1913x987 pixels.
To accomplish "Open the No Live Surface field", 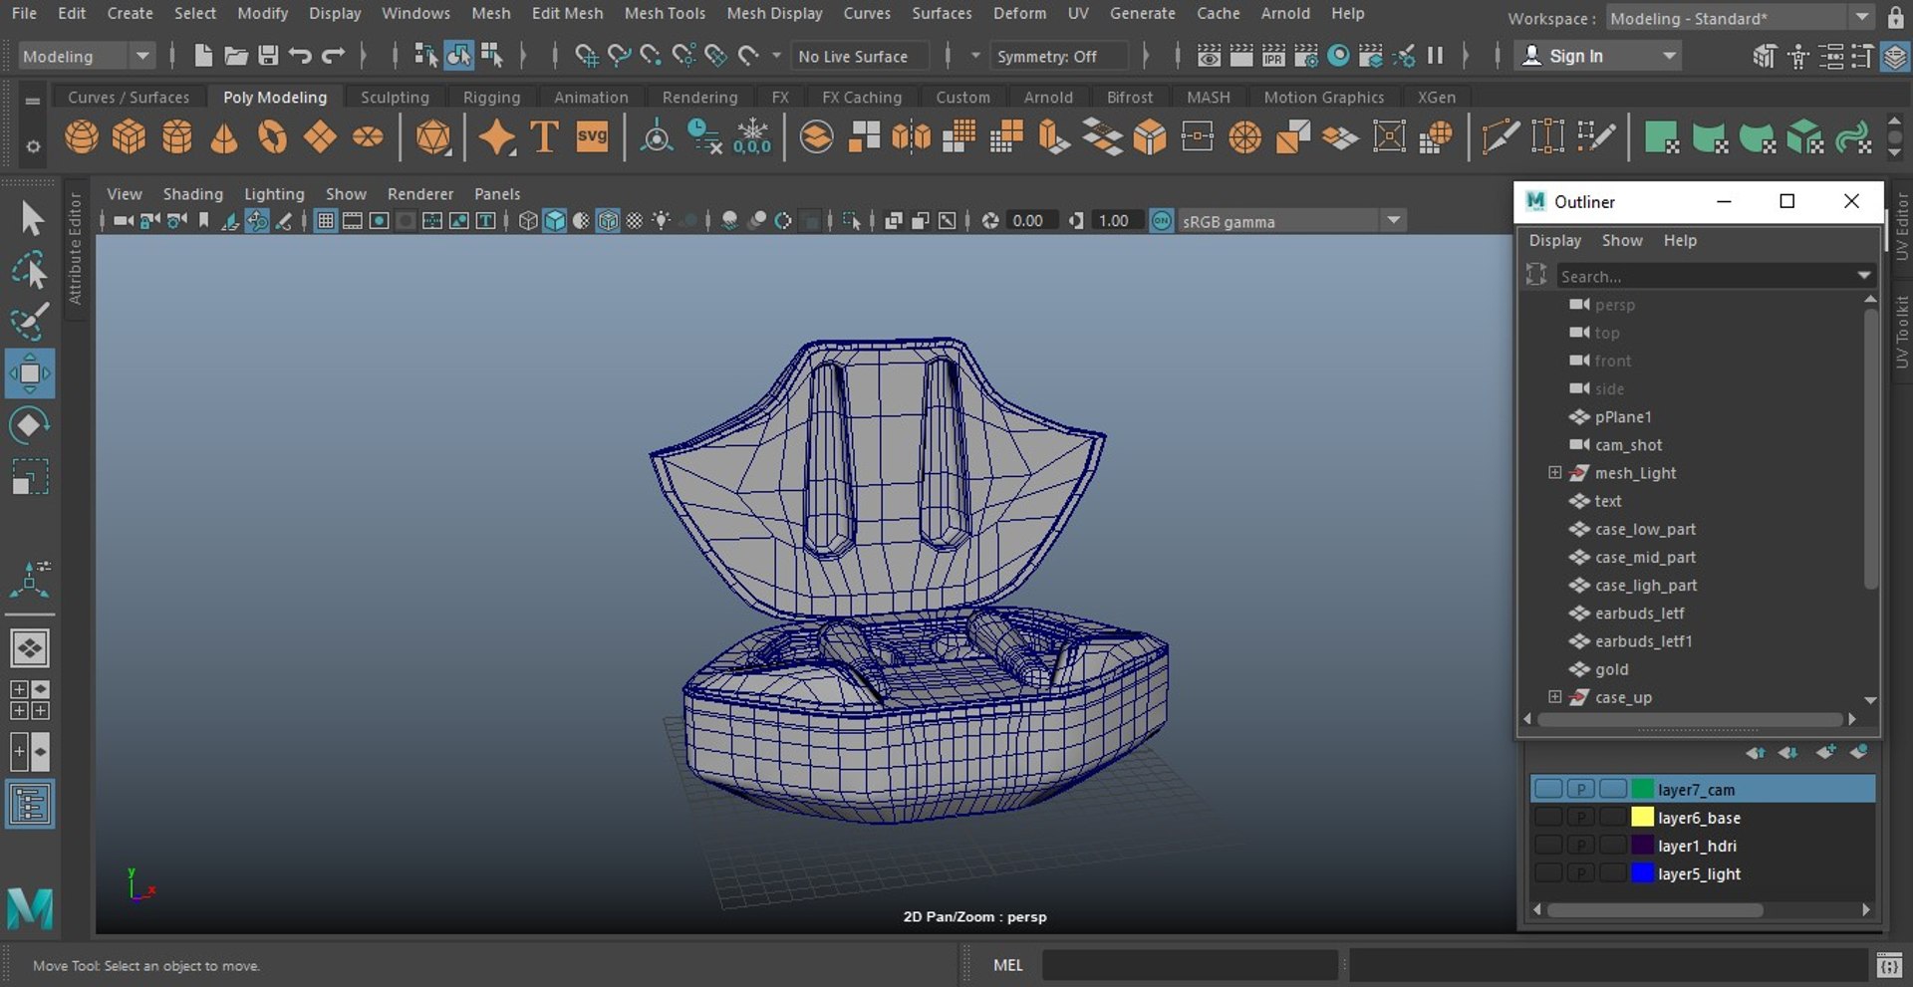I will click(861, 56).
